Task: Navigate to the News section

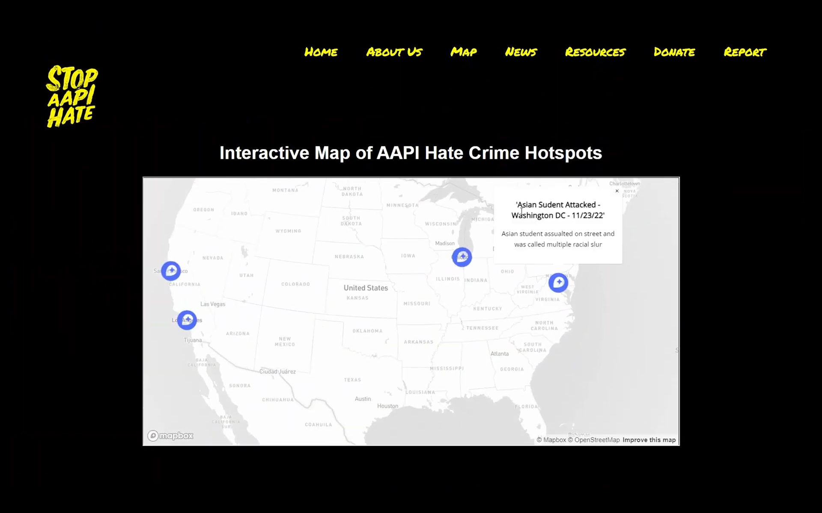Action: [x=521, y=52]
